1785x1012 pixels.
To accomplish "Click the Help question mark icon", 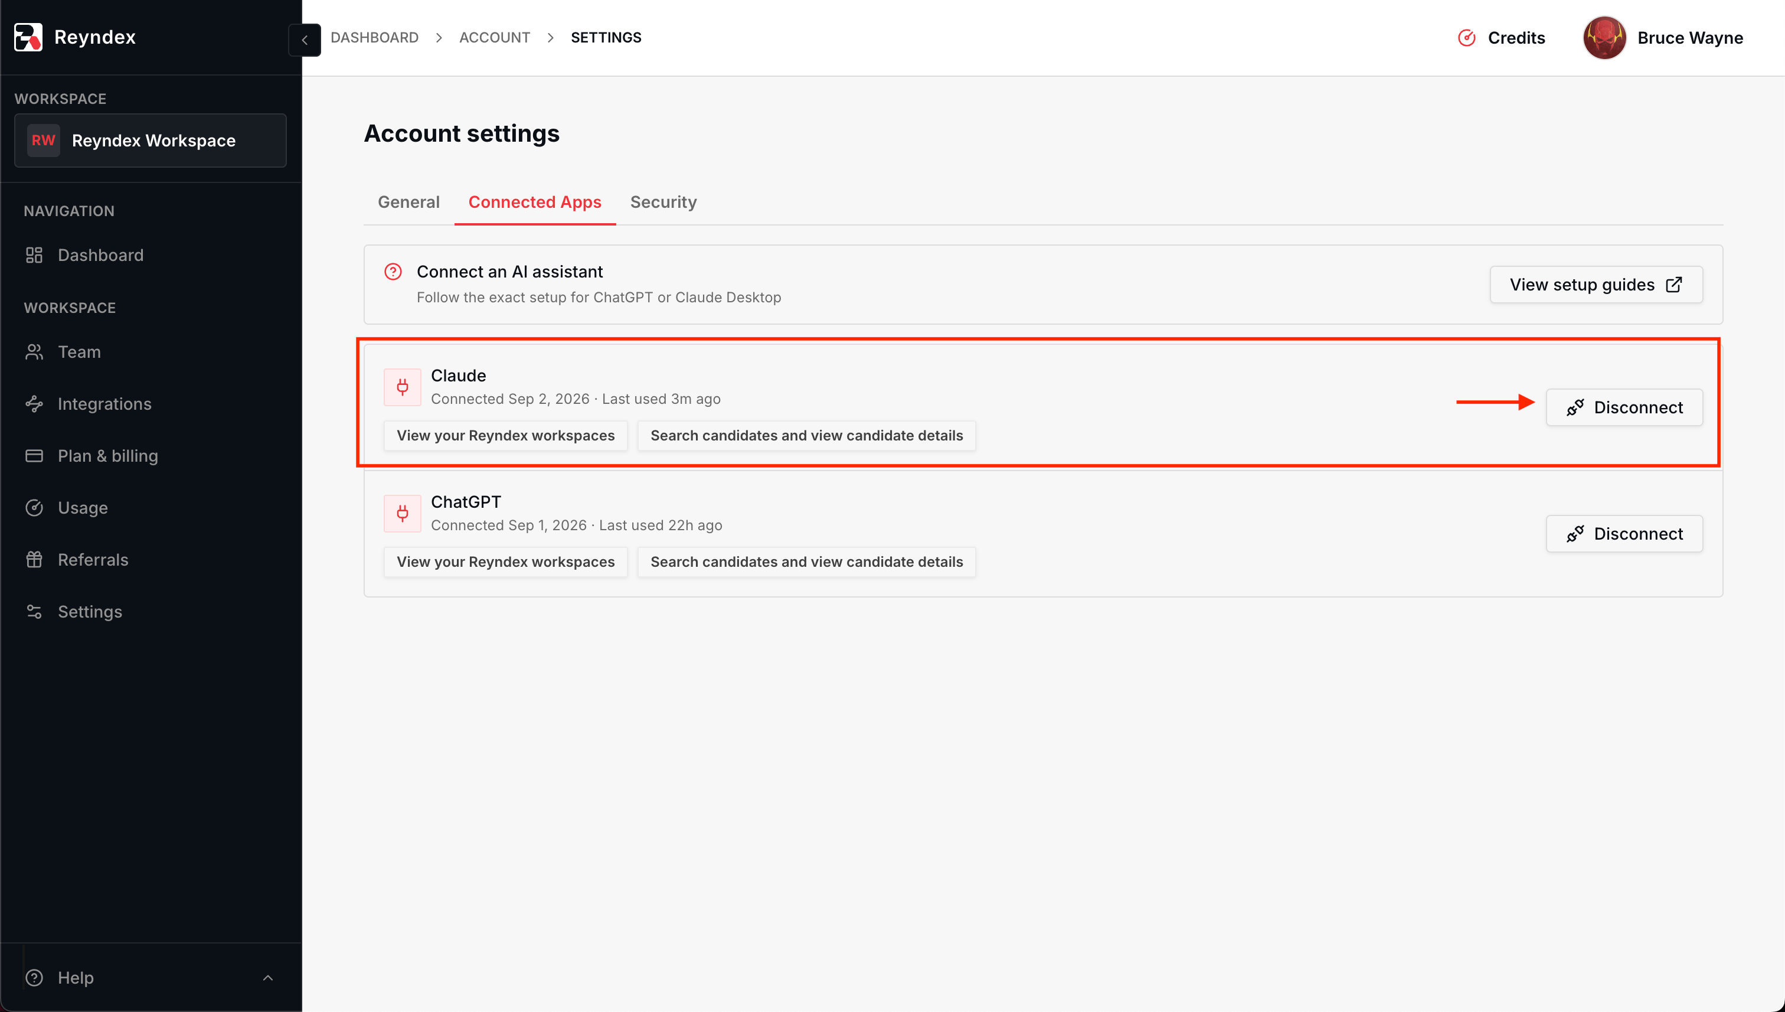I will point(34,977).
